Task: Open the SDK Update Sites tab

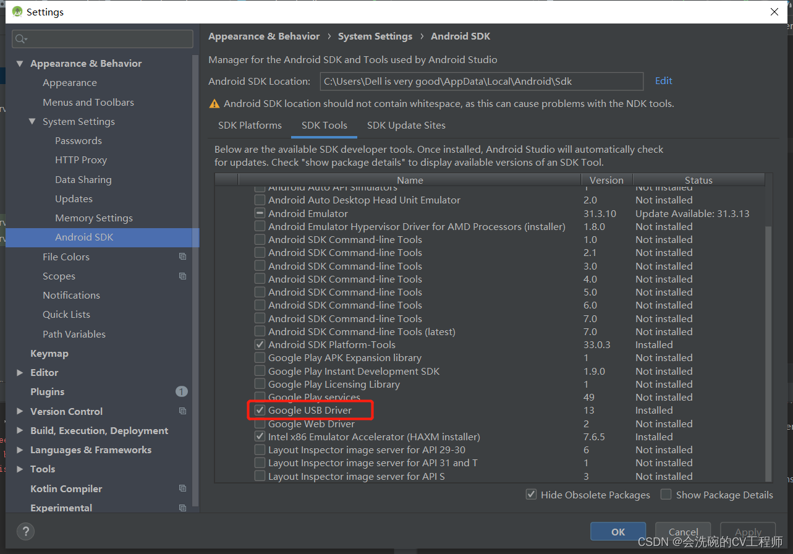Action: [406, 125]
